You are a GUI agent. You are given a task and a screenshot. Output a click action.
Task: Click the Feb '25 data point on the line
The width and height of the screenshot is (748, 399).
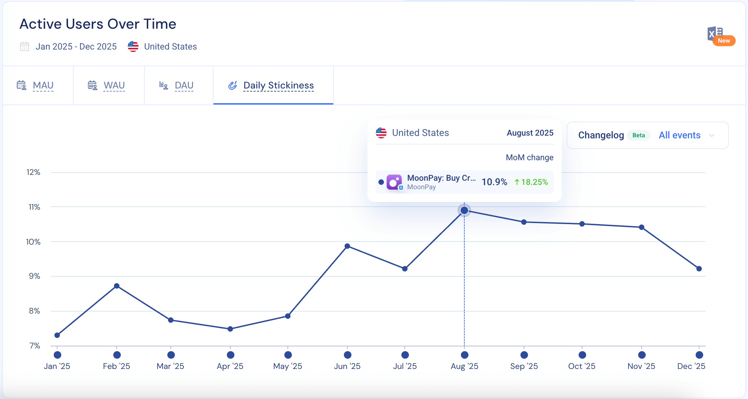pos(117,286)
